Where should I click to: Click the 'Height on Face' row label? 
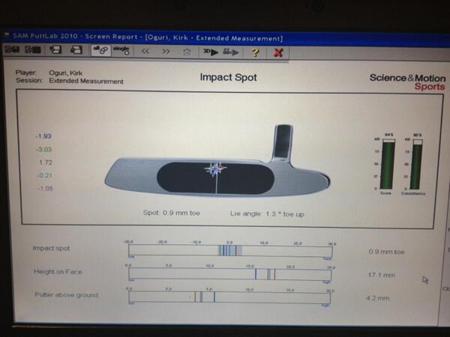(x=58, y=272)
